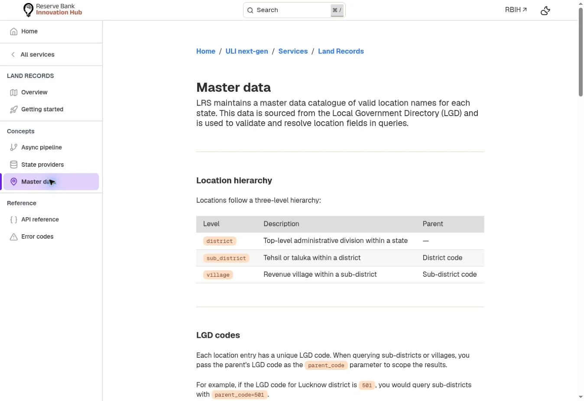Open the Async pipeline page
Viewport: 584px width, 401px height.
pos(51,147)
